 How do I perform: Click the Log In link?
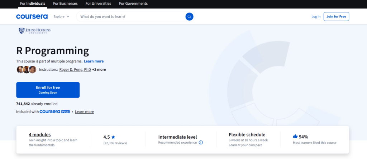316,16
